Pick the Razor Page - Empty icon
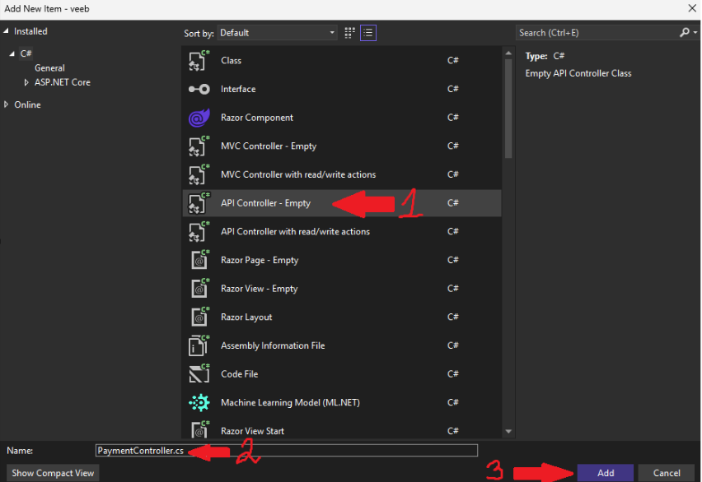This screenshot has height=482, width=702. click(199, 260)
